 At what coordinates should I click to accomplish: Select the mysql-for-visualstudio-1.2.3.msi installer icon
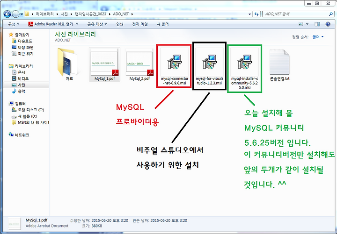[x=210, y=62]
